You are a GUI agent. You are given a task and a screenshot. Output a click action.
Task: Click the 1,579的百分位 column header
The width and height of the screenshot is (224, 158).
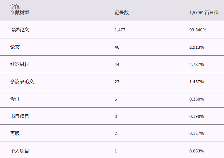204,13
